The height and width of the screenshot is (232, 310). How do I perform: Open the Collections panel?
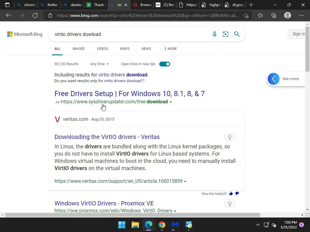(274, 15)
